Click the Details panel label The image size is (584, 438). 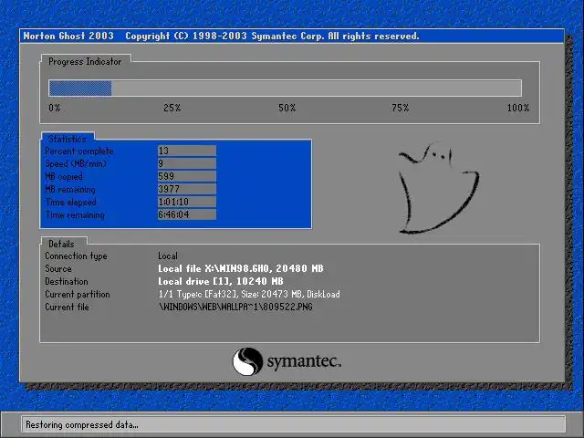61,244
